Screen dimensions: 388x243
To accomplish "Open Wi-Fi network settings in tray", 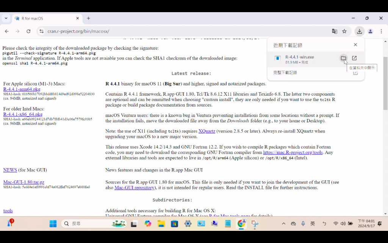I will click(336, 224).
